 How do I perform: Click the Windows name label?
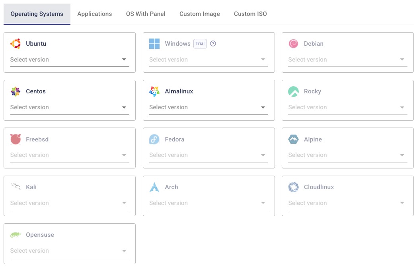[177, 44]
